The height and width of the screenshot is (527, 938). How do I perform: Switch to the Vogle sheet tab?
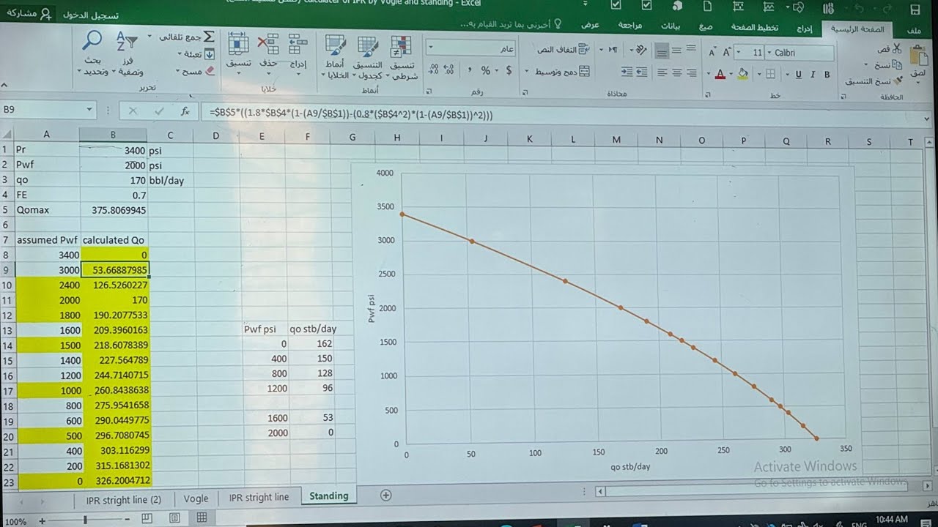pos(196,498)
